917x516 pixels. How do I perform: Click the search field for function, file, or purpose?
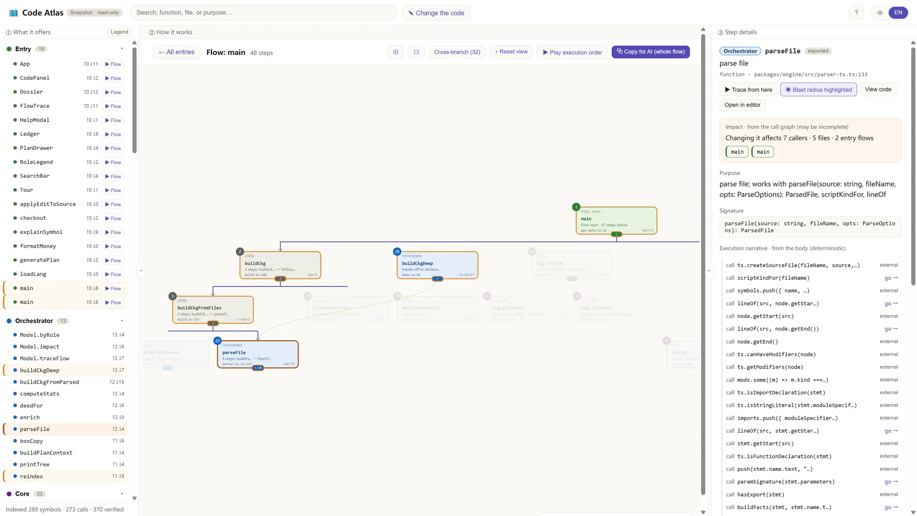click(263, 13)
